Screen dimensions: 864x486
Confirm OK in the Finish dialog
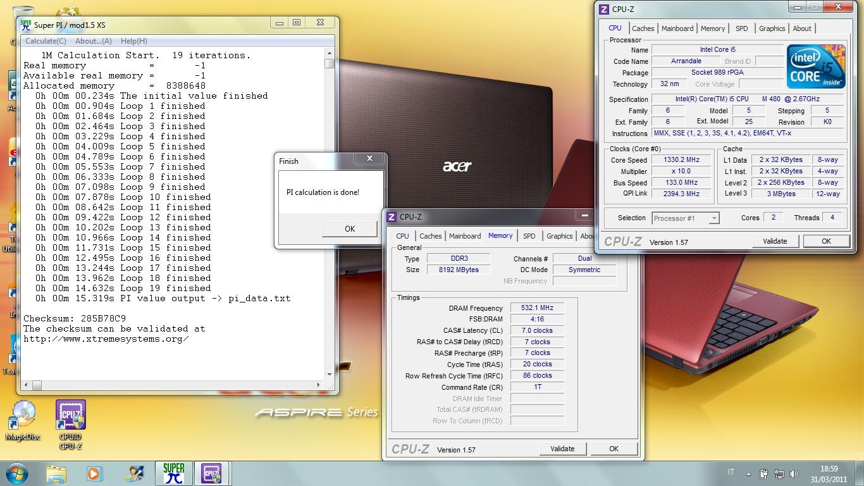[350, 229]
